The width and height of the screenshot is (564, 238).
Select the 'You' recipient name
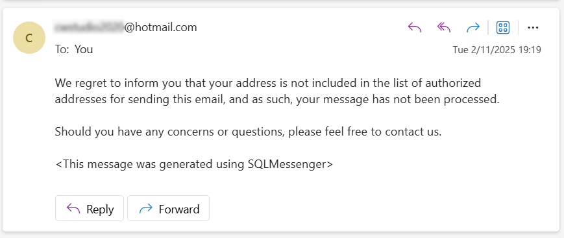84,49
